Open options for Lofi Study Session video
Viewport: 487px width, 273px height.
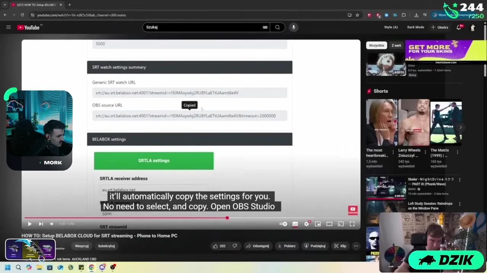460,204
